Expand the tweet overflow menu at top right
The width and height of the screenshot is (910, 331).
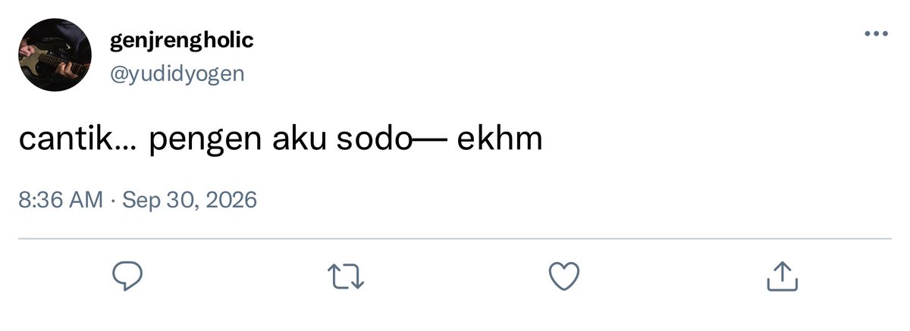876,33
